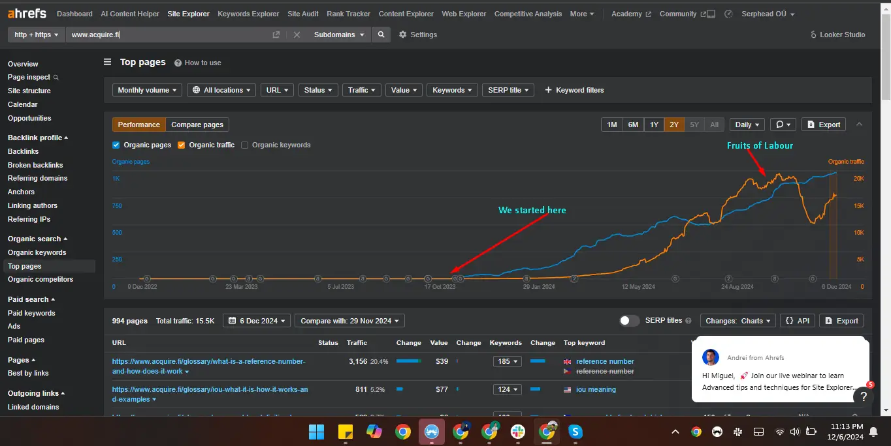Switch to the Compare pages tab
The width and height of the screenshot is (891, 446).
click(197, 125)
